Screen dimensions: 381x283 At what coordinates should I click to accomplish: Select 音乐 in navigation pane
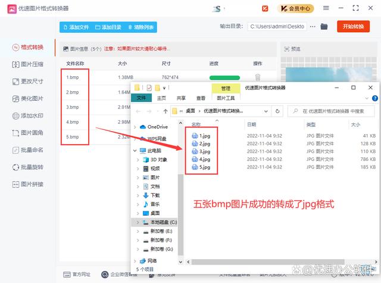pos(151,204)
